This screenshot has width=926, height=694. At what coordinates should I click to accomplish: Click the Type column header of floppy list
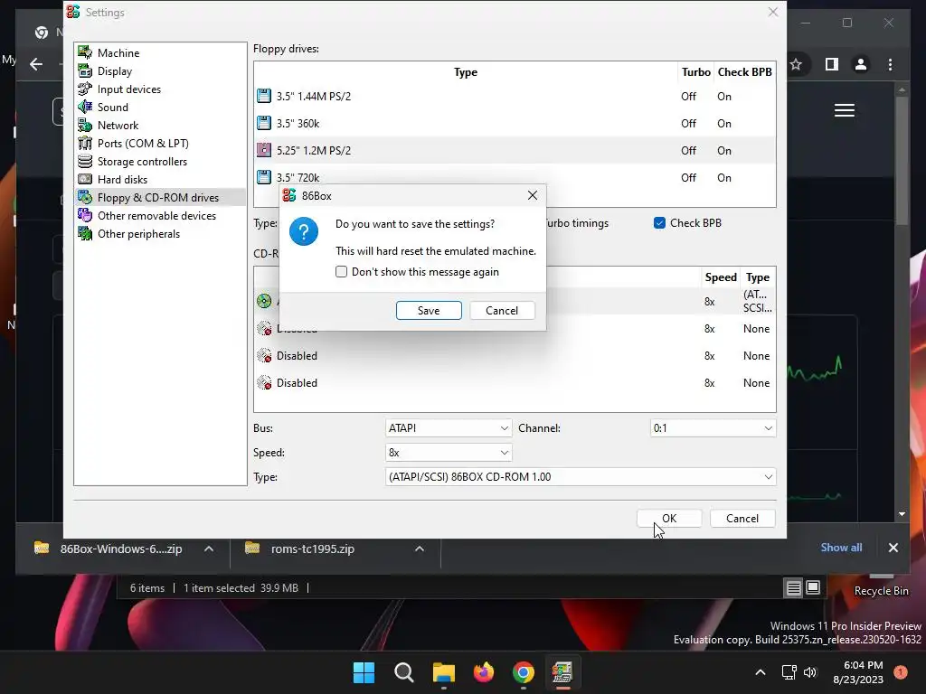click(466, 72)
